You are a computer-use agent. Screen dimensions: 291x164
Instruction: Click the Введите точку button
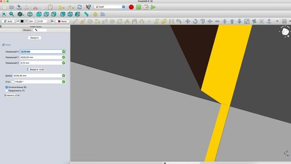click(x=35, y=69)
